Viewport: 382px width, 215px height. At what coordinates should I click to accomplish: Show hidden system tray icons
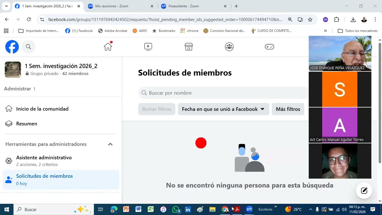(x=310, y=210)
